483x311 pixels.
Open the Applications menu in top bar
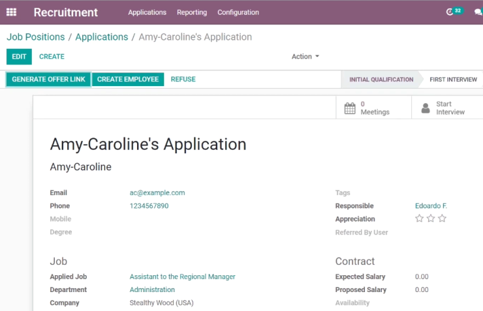(148, 12)
